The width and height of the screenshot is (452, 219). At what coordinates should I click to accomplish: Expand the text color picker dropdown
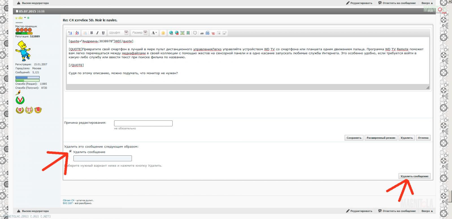(156, 33)
